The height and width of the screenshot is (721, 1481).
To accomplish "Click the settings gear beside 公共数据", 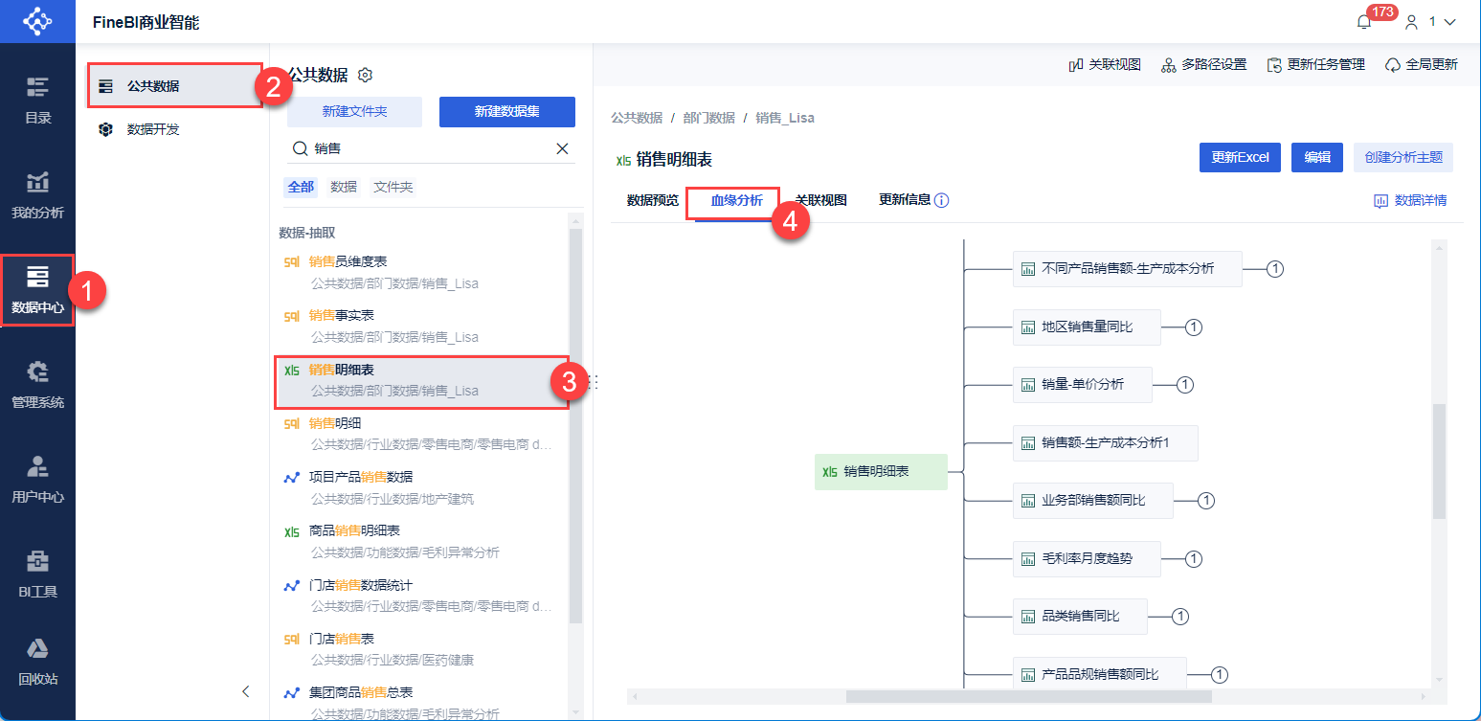I will coord(365,75).
